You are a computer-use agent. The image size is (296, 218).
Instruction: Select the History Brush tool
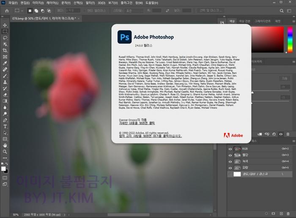(5, 88)
